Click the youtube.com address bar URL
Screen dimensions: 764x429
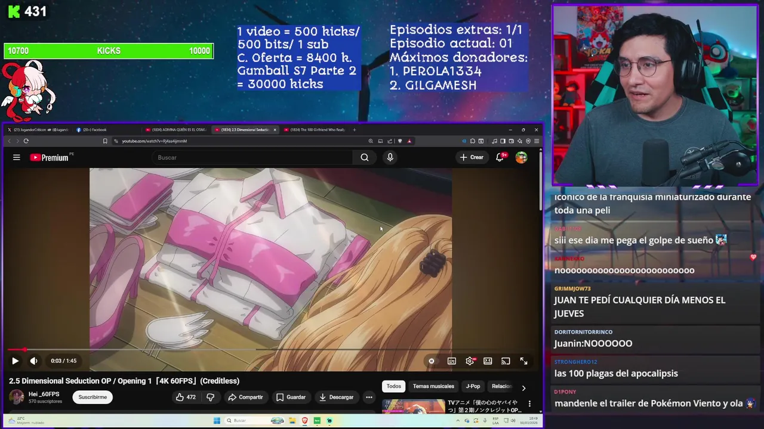click(x=154, y=141)
